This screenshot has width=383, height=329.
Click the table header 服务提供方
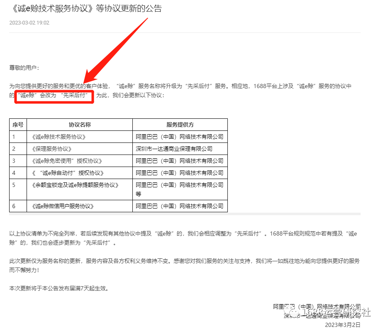click(x=180, y=124)
